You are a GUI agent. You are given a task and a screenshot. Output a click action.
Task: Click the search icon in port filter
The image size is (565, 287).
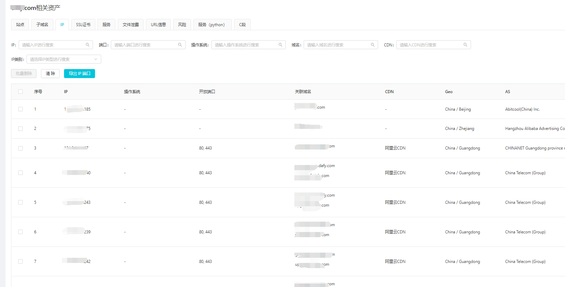[x=180, y=45]
